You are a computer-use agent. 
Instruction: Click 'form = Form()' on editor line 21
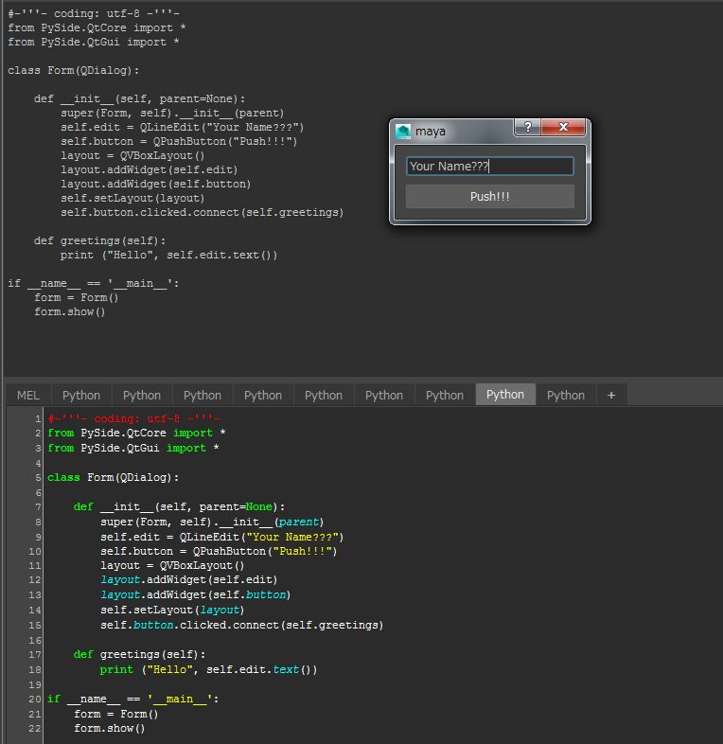tap(116, 714)
